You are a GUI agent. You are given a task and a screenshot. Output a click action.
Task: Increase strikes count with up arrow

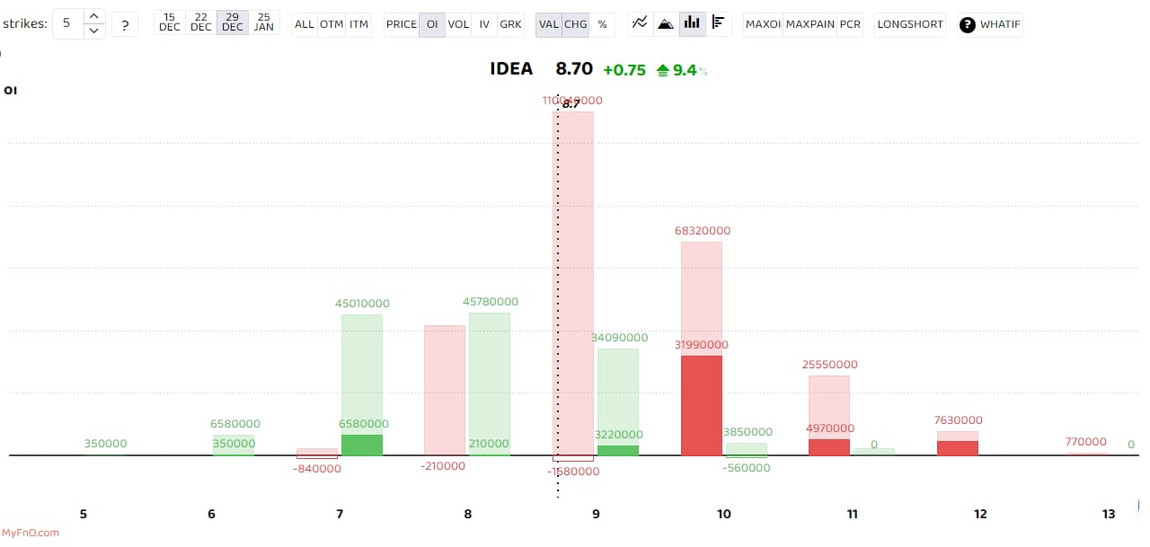(x=94, y=16)
